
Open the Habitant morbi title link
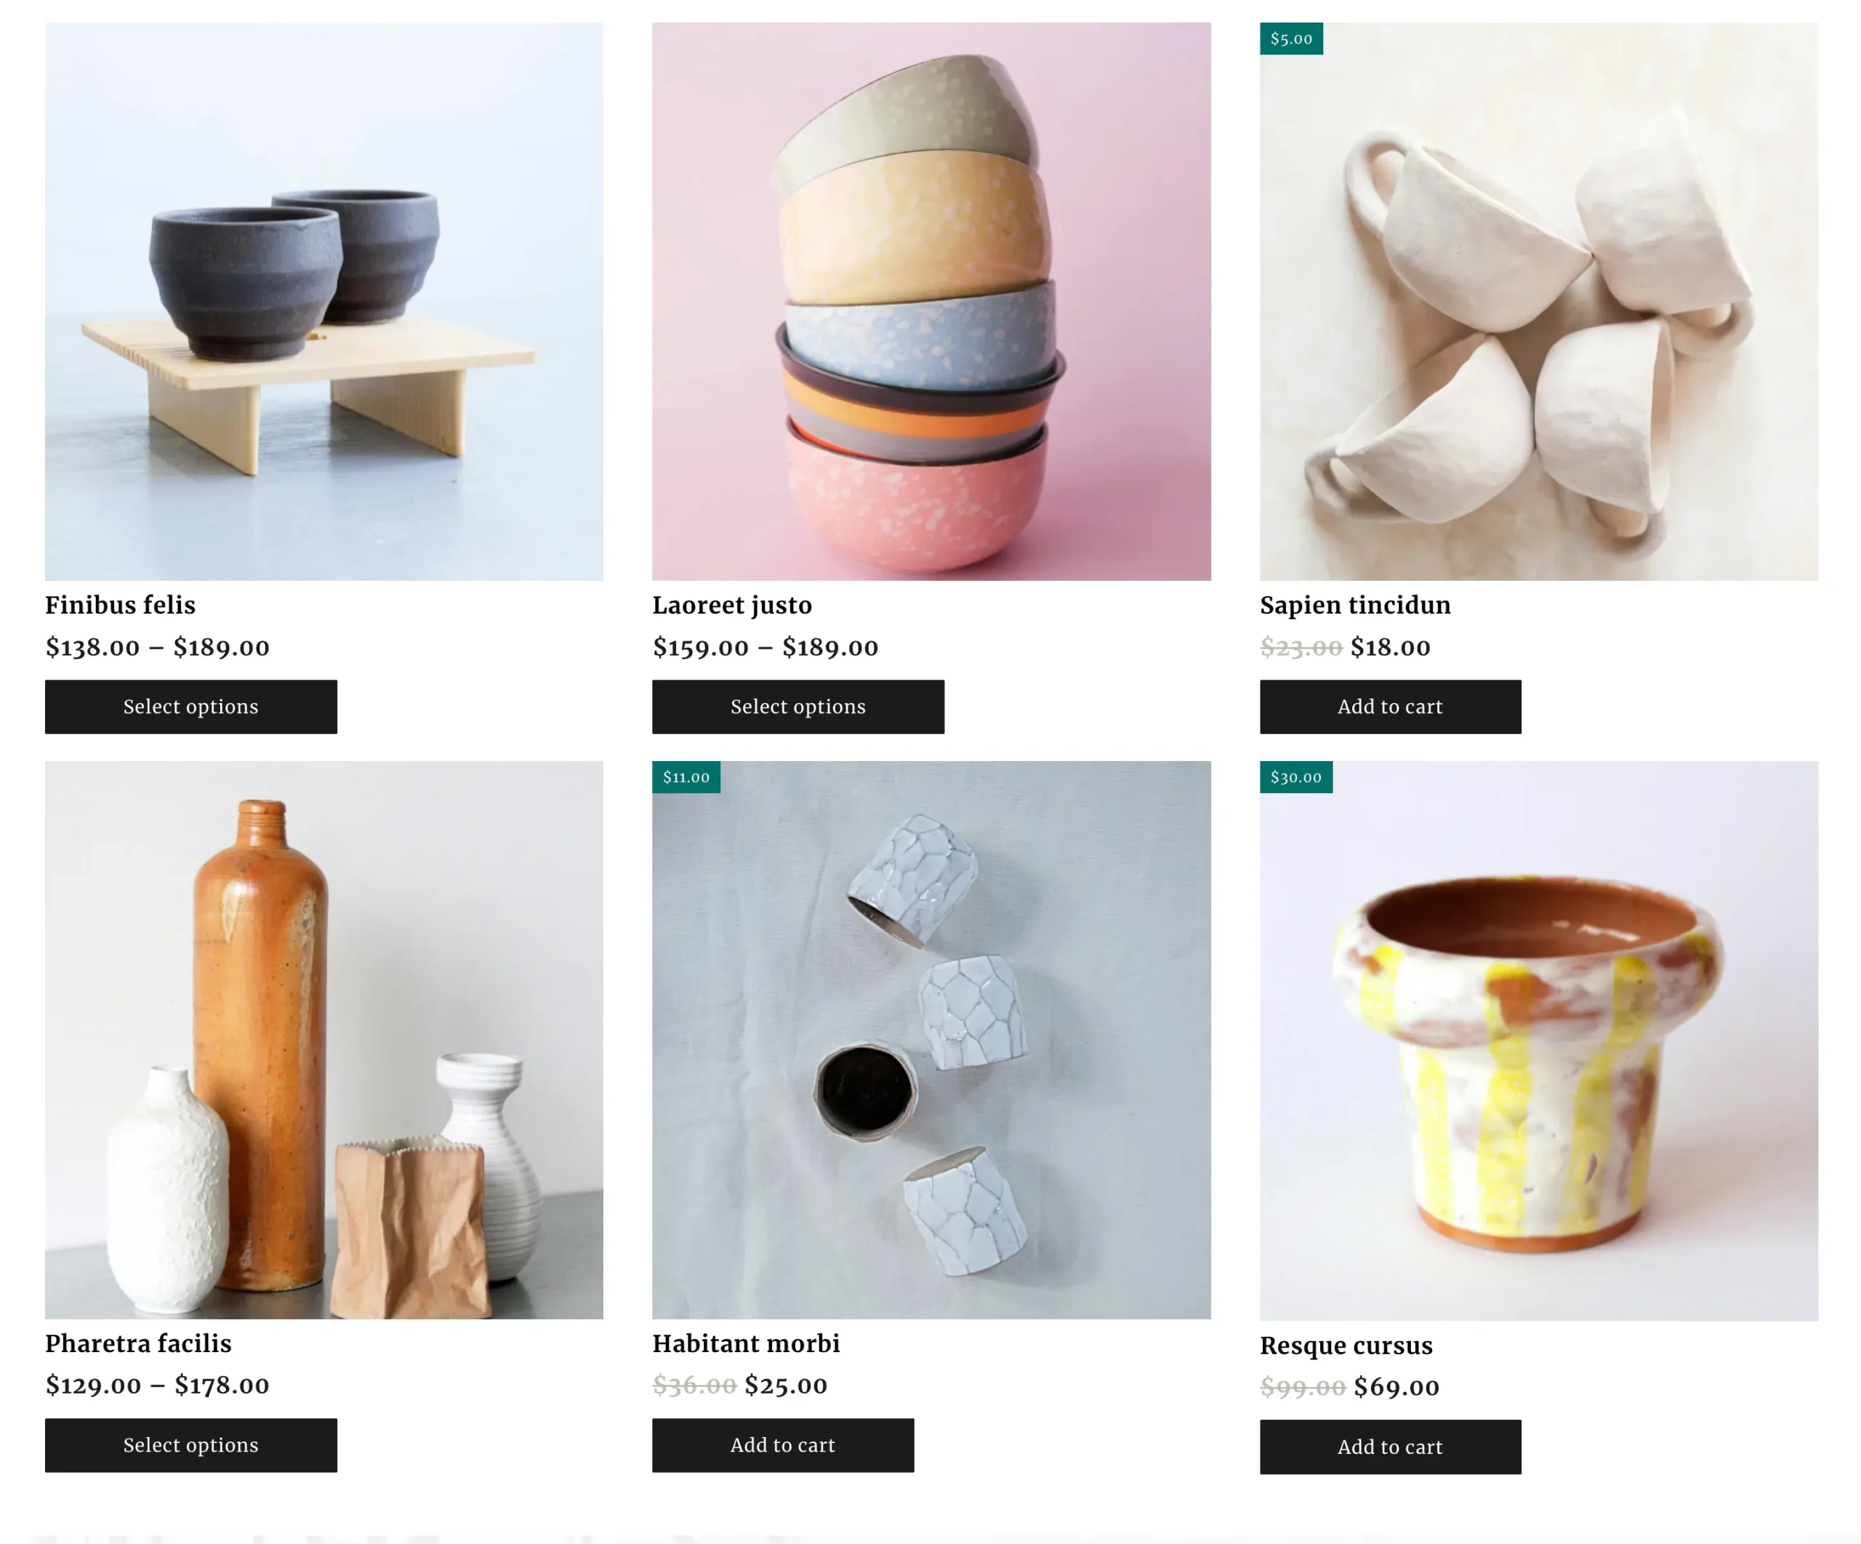pos(746,1343)
